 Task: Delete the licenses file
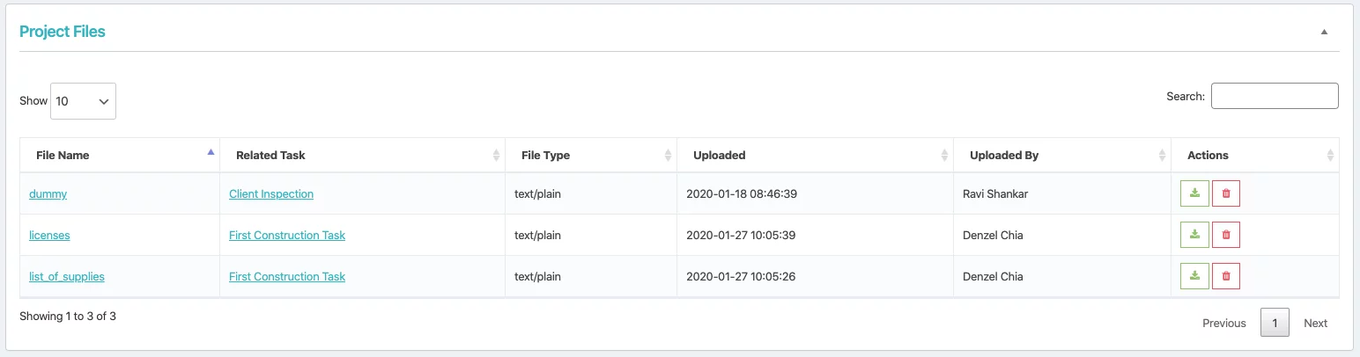point(1225,235)
